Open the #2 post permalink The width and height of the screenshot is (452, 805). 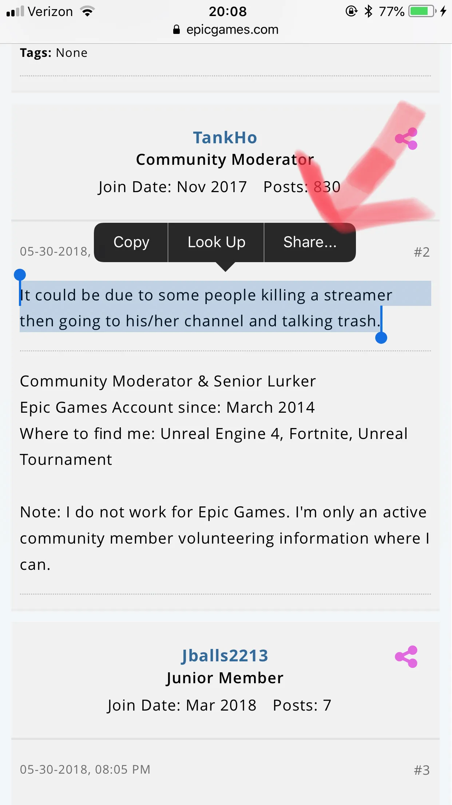[422, 252]
